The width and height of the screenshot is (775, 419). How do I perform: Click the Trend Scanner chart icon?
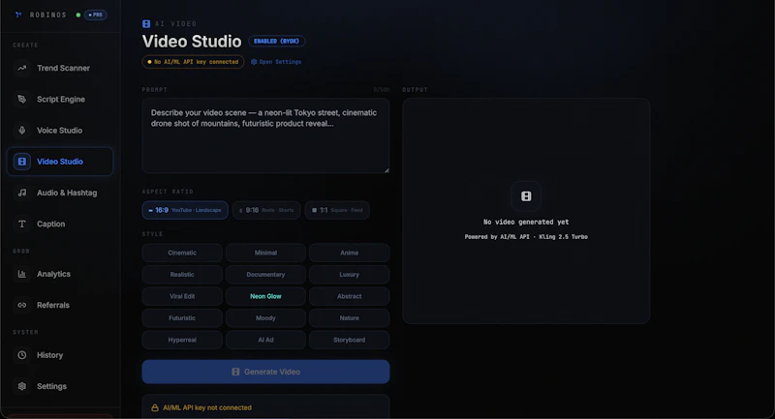click(21, 68)
